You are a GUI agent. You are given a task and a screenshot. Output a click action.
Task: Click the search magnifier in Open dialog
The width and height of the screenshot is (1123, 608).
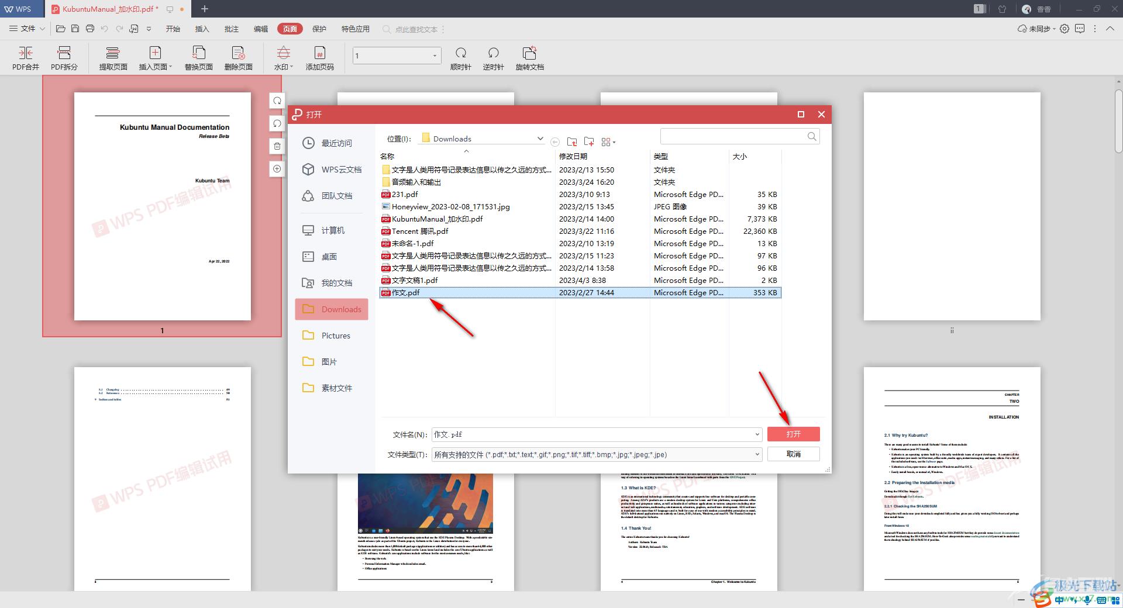click(812, 136)
